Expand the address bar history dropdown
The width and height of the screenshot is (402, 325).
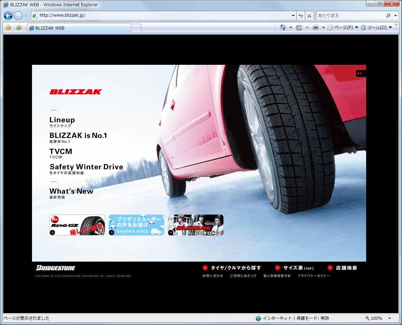pos(293,16)
